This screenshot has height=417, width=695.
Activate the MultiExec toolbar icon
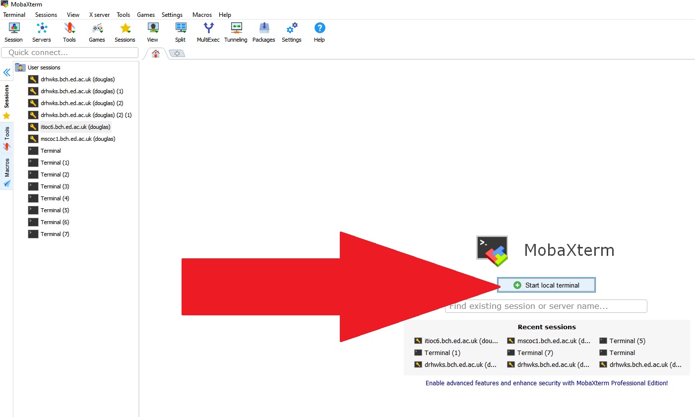tap(208, 32)
